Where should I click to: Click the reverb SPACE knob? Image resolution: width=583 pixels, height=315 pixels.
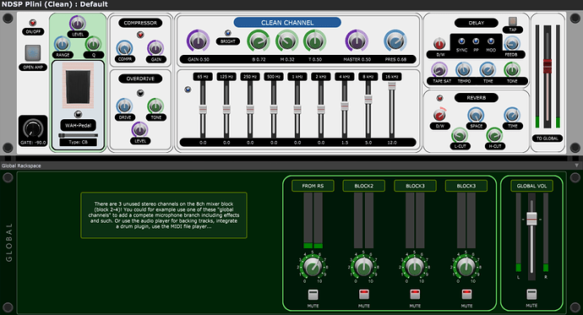[x=476, y=115]
